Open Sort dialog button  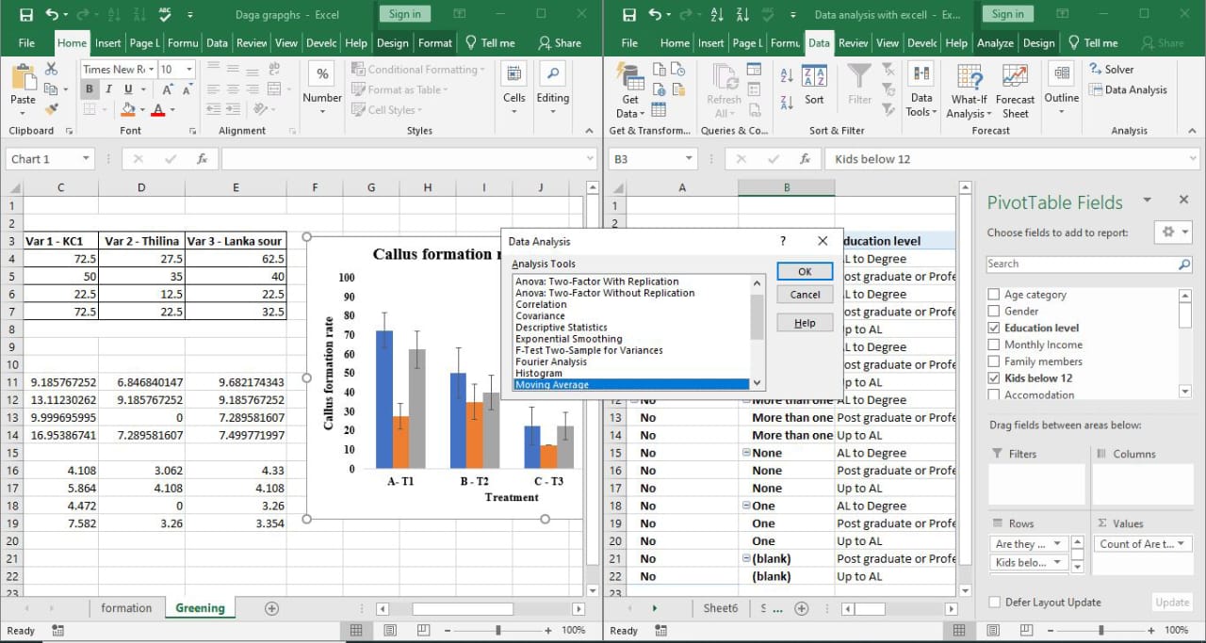click(814, 85)
